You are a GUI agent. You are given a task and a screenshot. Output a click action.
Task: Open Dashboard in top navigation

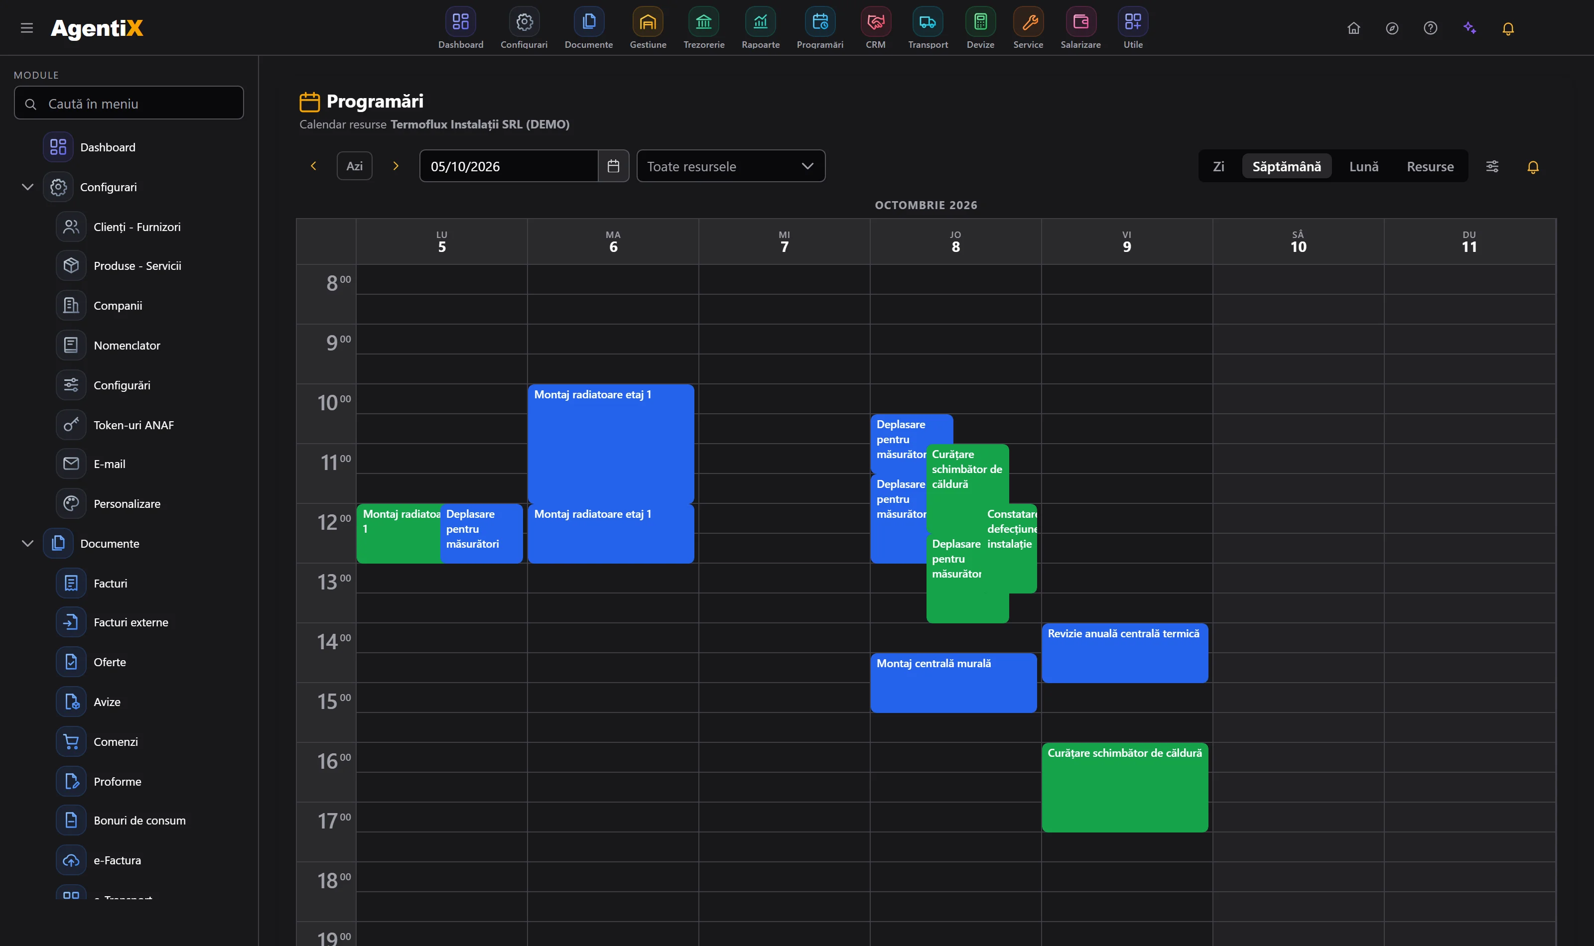click(460, 28)
